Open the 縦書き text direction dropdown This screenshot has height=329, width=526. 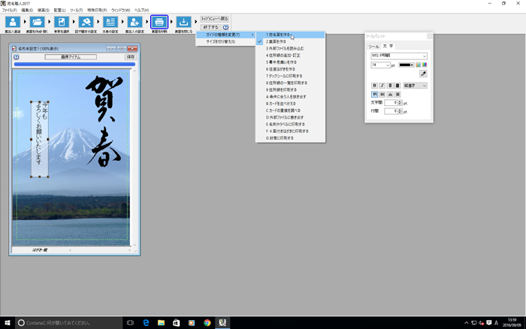pyautogui.click(x=415, y=86)
